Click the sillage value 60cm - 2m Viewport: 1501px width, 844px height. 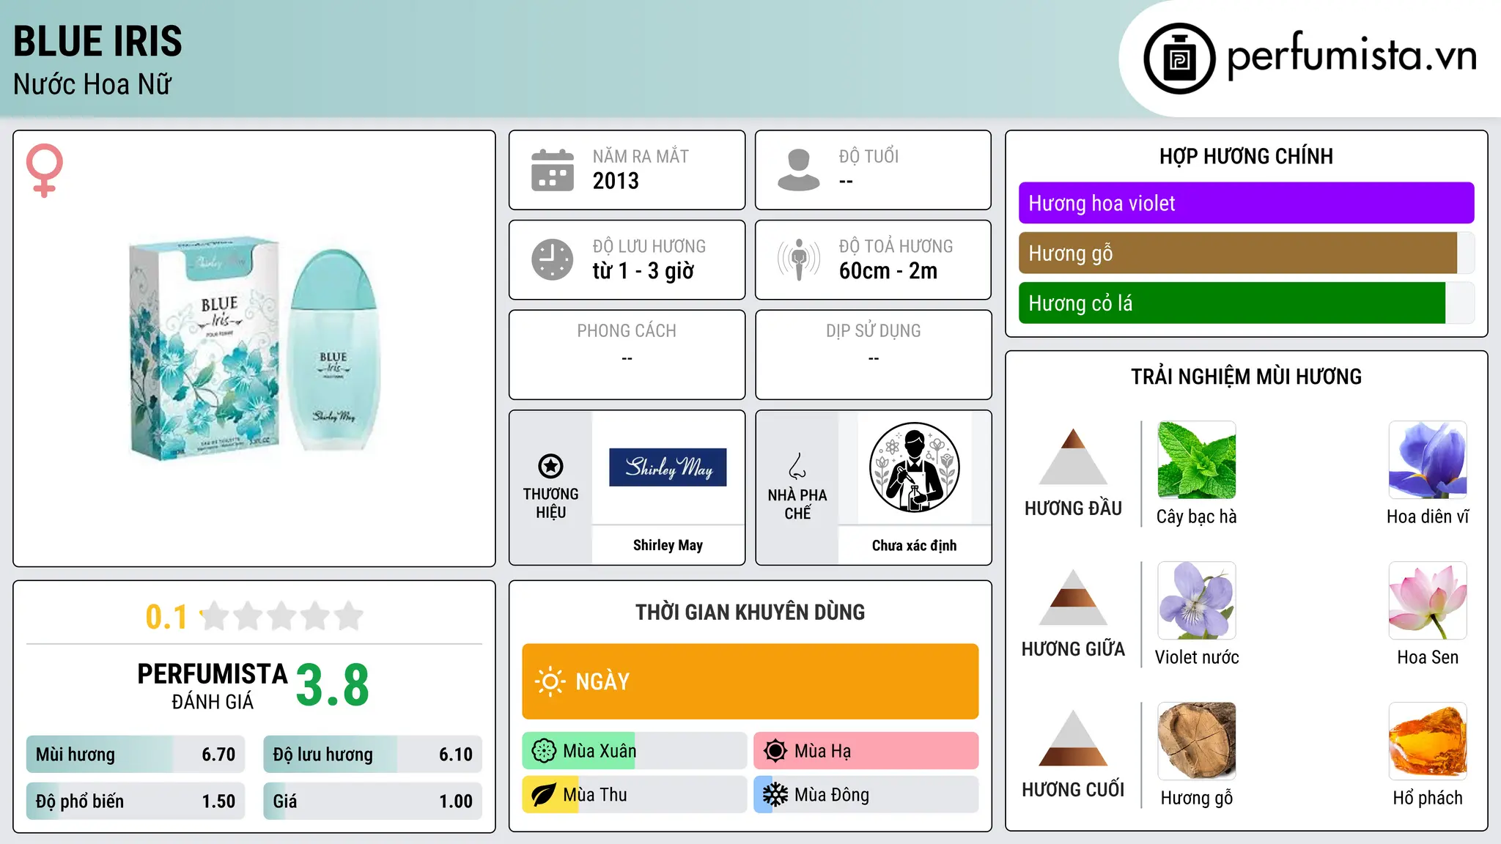(888, 271)
